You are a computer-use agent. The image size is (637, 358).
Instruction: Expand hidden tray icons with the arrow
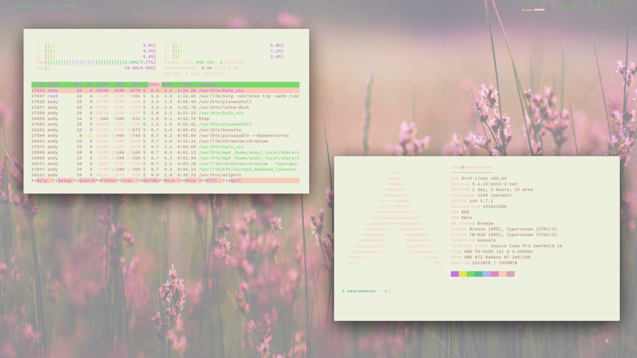[x=609, y=6]
